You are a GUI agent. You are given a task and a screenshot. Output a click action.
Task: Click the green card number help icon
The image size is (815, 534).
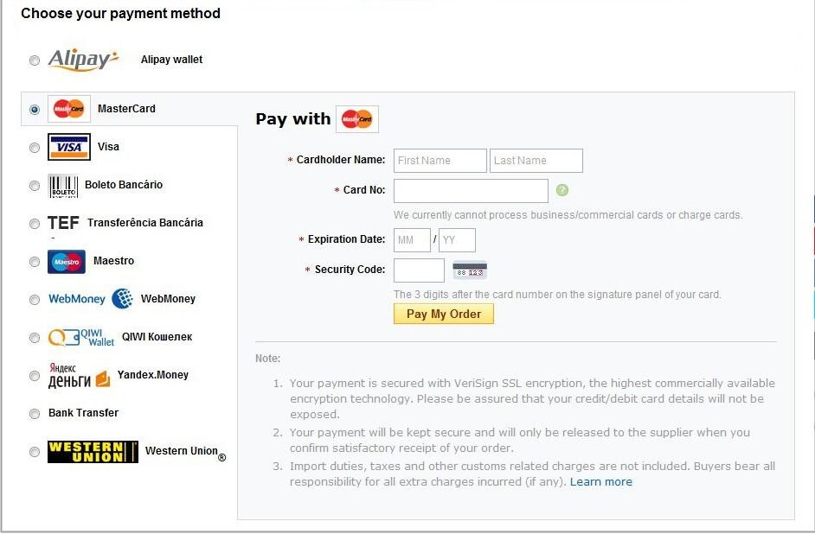(x=562, y=190)
